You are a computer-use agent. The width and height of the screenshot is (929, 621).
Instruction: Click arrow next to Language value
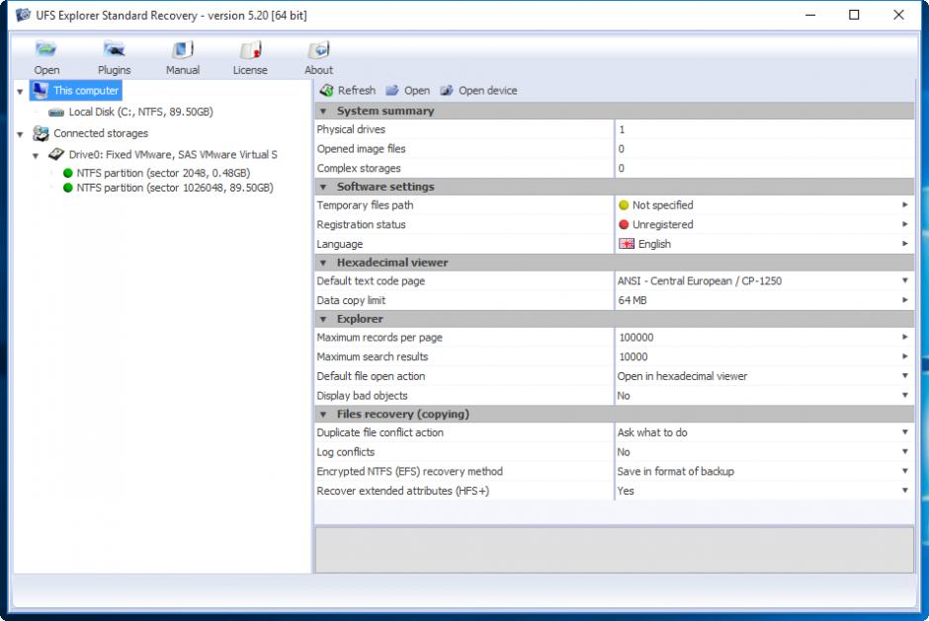(904, 244)
